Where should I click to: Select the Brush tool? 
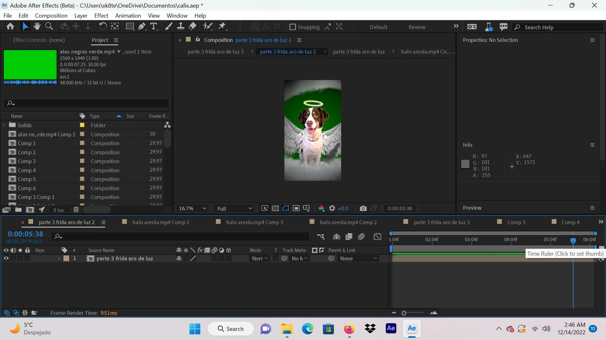pyautogui.click(x=169, y=26)
